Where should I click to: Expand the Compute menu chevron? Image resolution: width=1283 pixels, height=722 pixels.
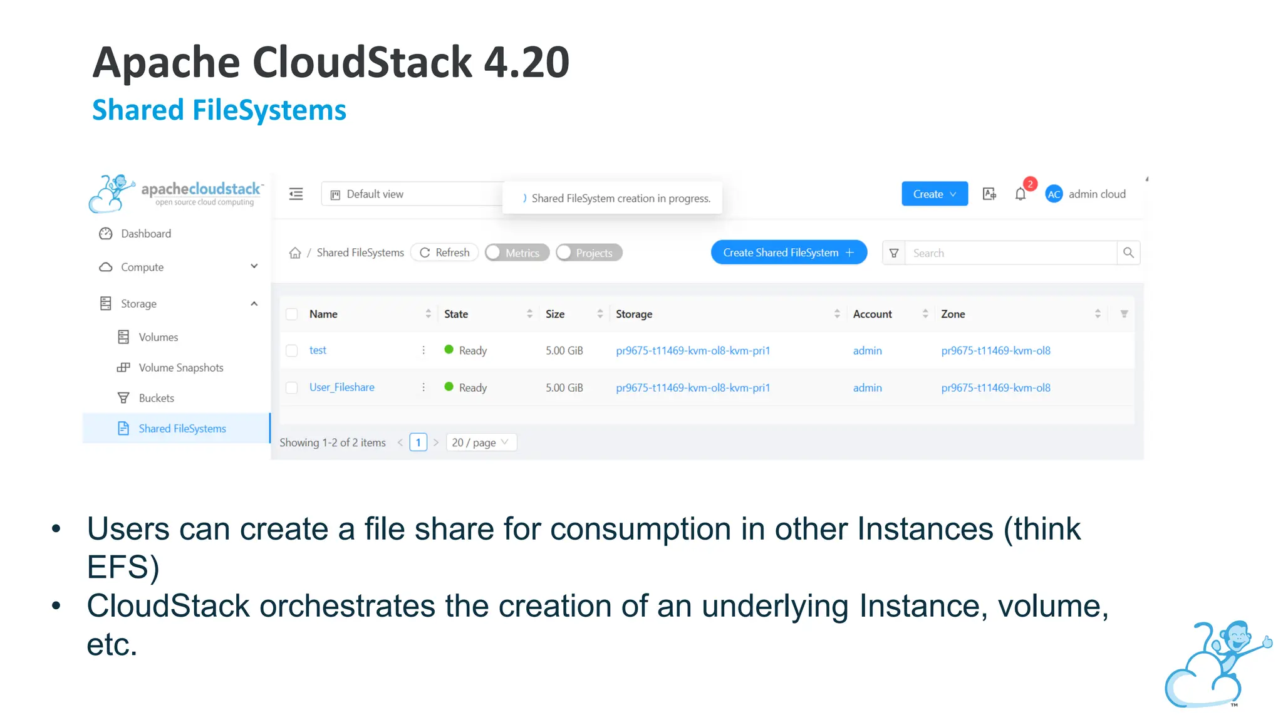click(254, 266)
